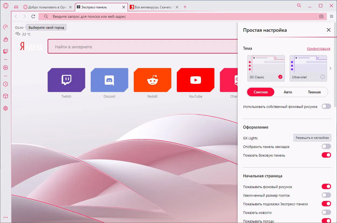Open GX Control speedometer sidebar icon
Image resolution: width=337 pixels, height=223 pixels.
[5, 27]
